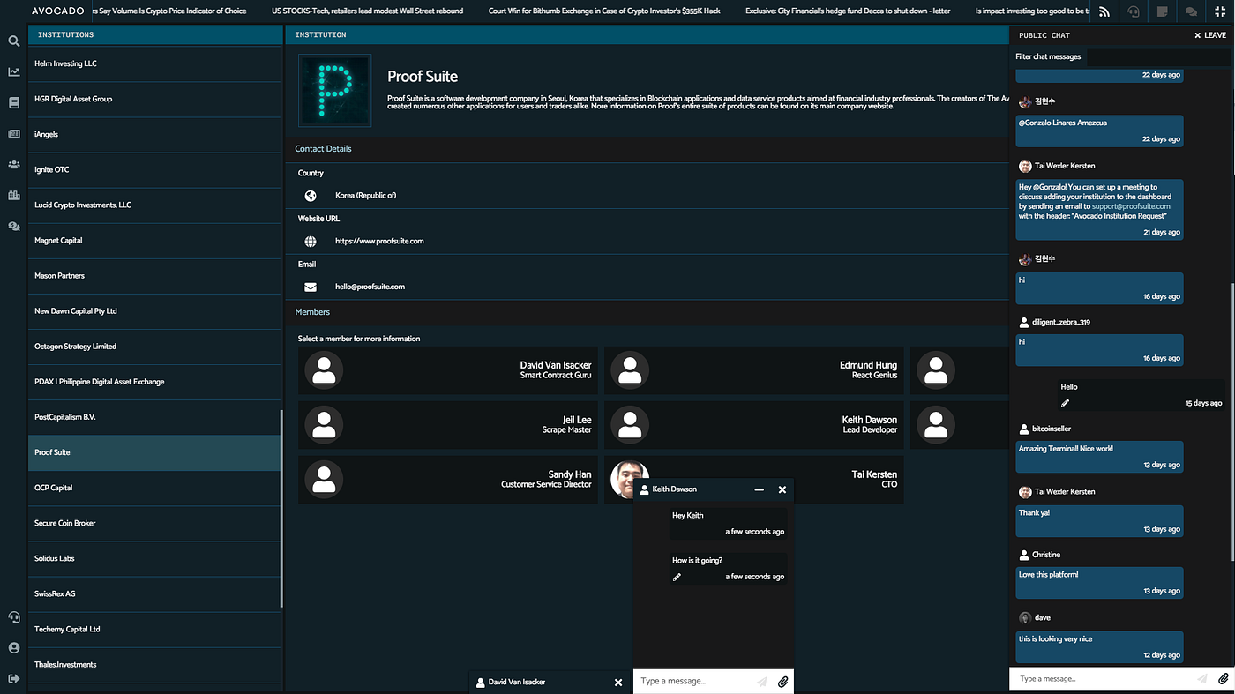
Task: Select Solidus Labs institution
Action: click(x=154, y=558)
